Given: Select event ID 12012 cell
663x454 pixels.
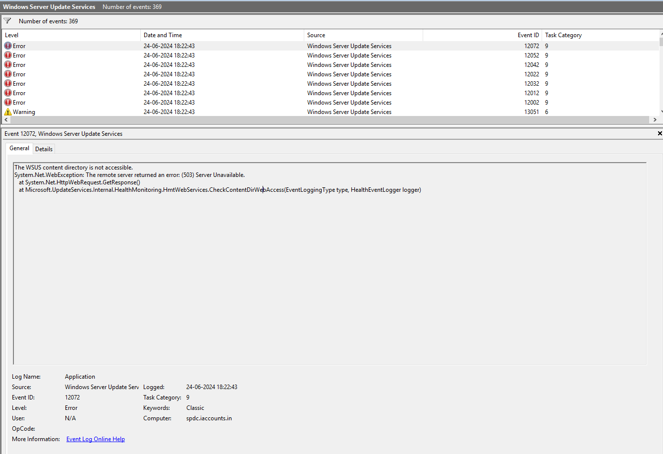Looking at the screenshot, I should tap(532, 93).
